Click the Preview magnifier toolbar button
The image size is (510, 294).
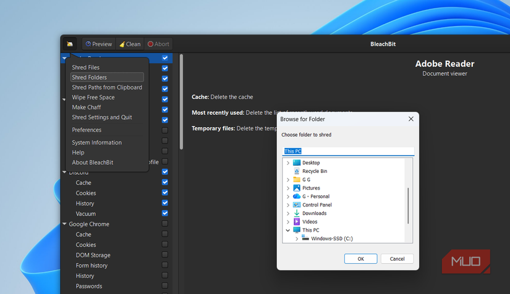tap(99, 44)
